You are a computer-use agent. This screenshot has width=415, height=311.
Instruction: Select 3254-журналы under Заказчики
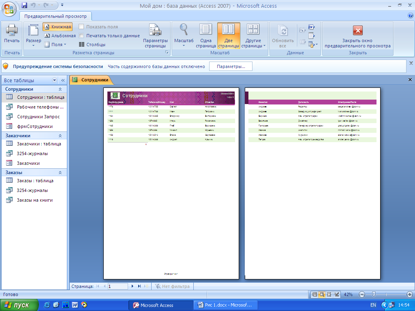(34, 153)
